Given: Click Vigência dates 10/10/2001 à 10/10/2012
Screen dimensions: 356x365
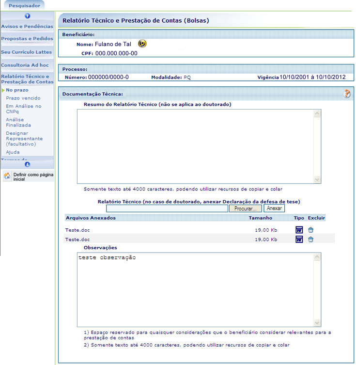Looking at the screenshot, I should (312, 77).
